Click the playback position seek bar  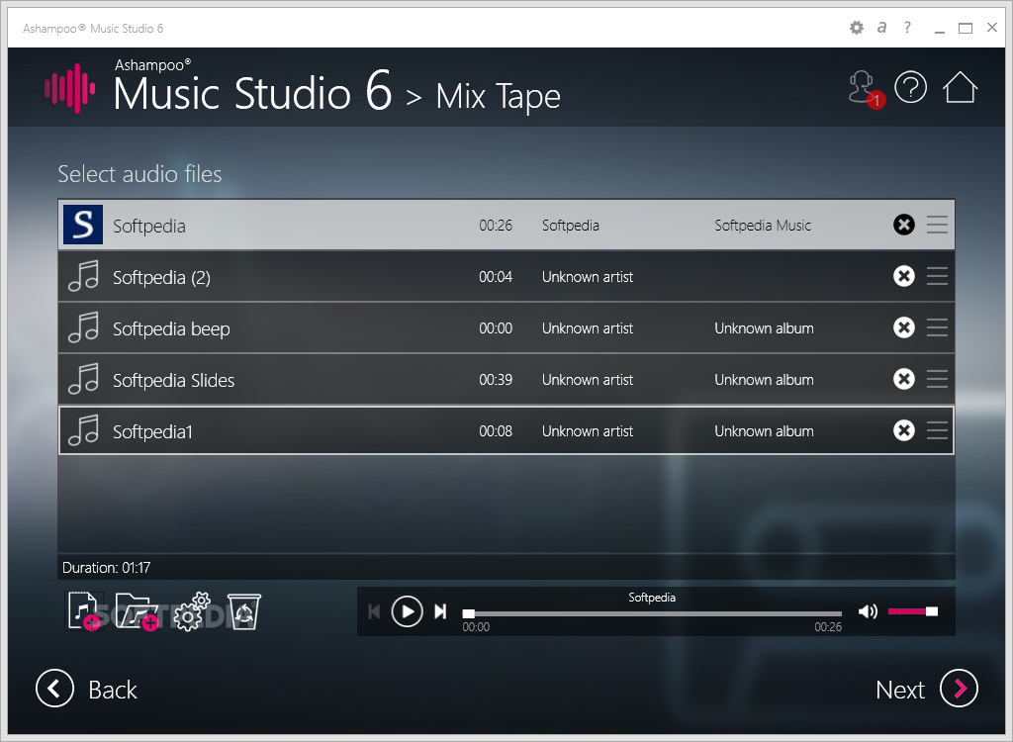(x=652, y=613)
